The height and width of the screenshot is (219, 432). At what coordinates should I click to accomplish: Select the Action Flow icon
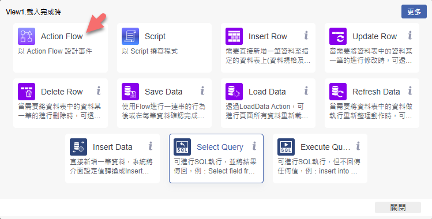pyautogui.click(x=27, y=36)
